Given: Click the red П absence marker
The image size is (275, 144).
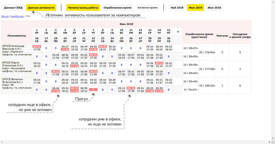Looking at the screenshot, I should coord(93,90).
